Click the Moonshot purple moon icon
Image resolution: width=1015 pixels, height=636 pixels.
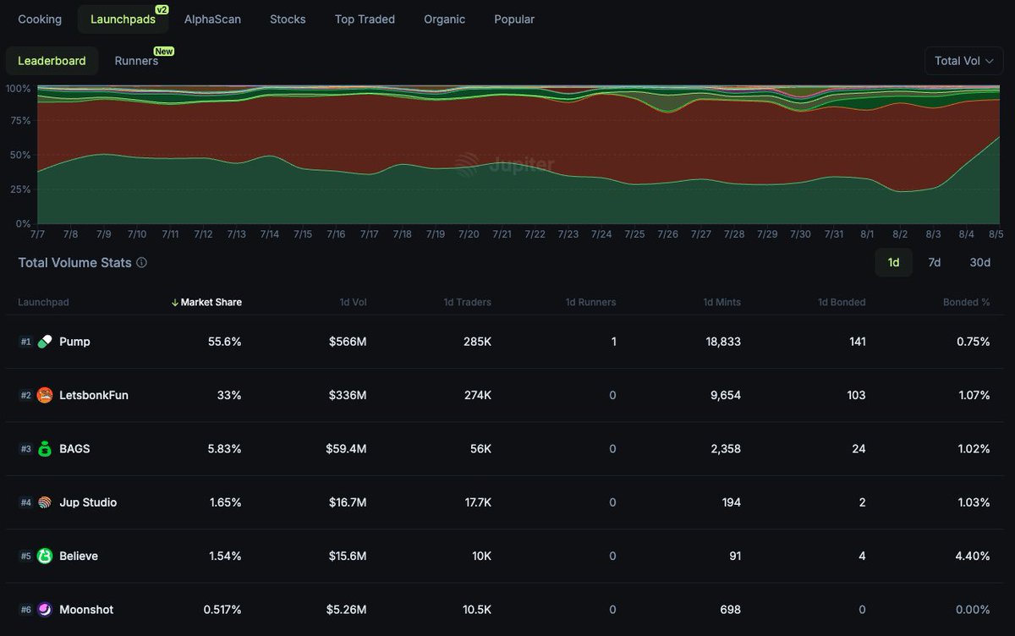(45, 610)
